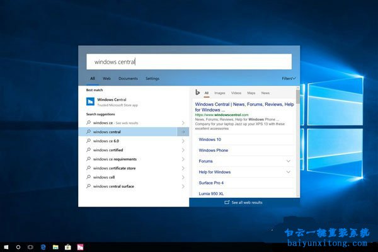Expand chevron for windows certificate store
The height and width of the screenshot is (252, 378).
pos(183,168)
